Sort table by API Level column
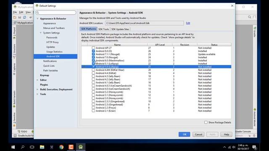Screen dimensions: 269x151 tap(160, 45)
